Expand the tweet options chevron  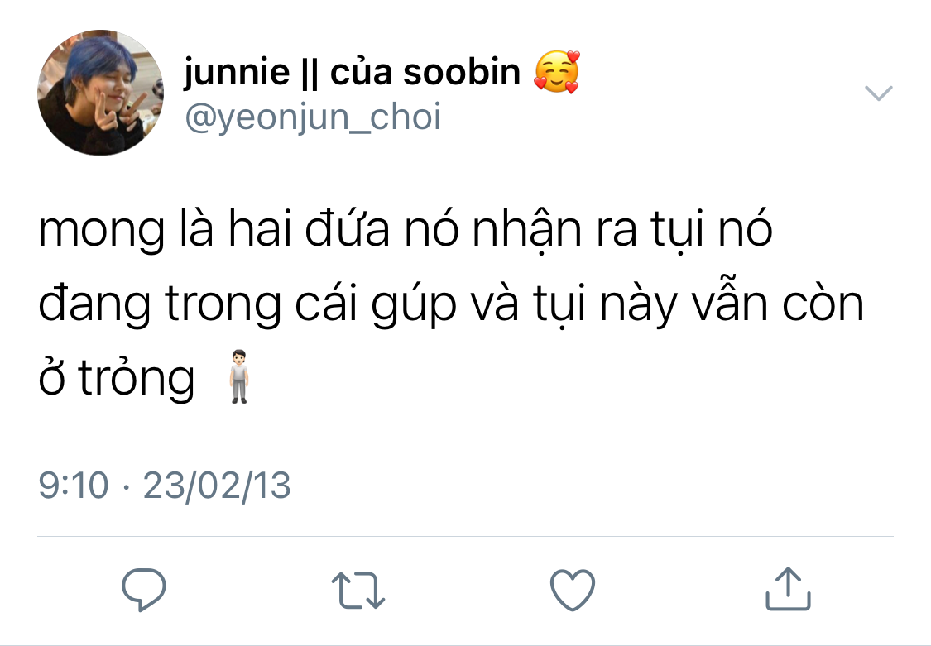pyautogui.click(x=878, y=93)
